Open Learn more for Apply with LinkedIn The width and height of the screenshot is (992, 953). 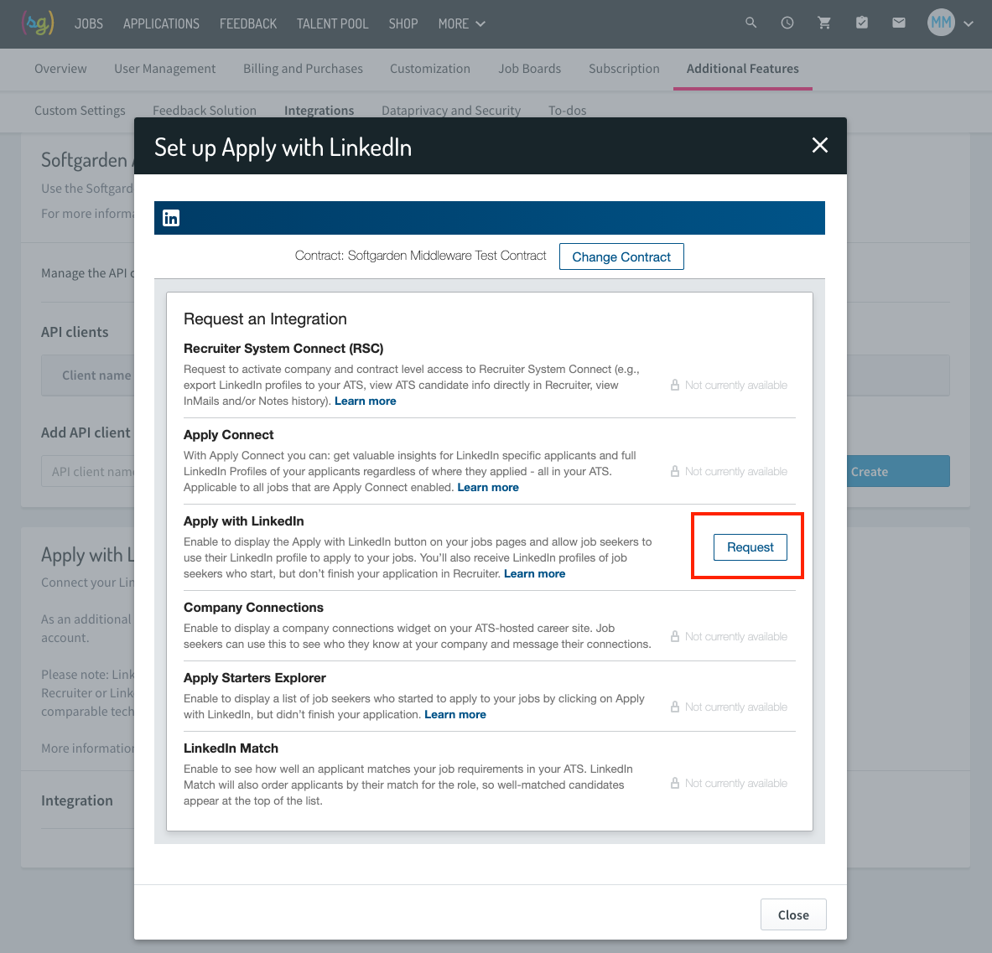(x=535, y=573)
